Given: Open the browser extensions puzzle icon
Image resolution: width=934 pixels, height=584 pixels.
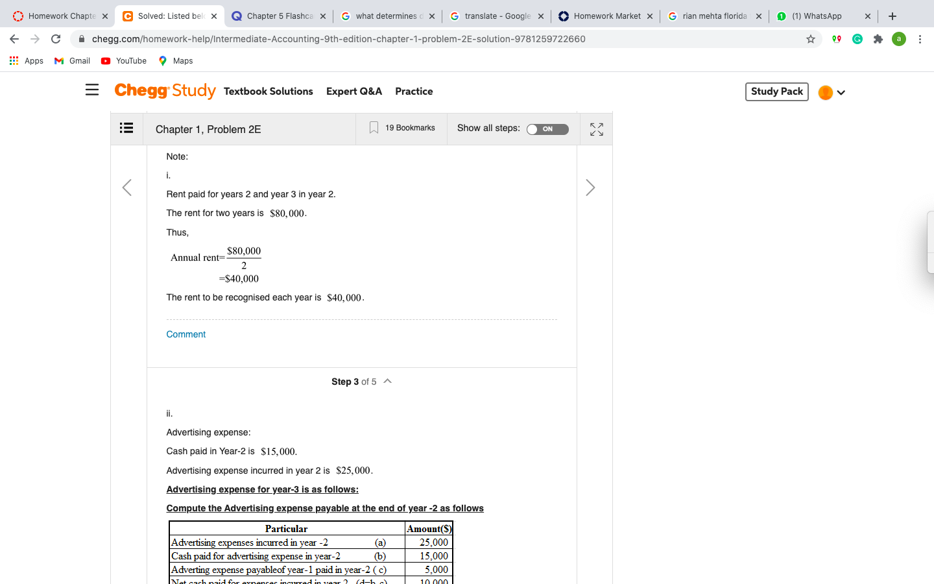Looking at the screenshot, I should pyautogui.click(x=878, y=39).
